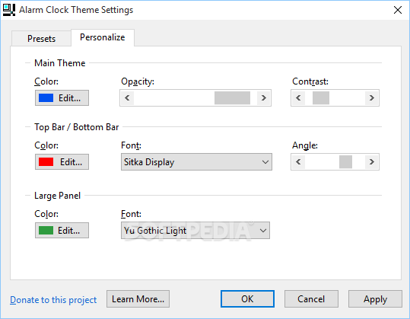Click the Alarm Clock app icon in title bar
This screenshot has height=319, width=410.
click(x=8, y=10)
